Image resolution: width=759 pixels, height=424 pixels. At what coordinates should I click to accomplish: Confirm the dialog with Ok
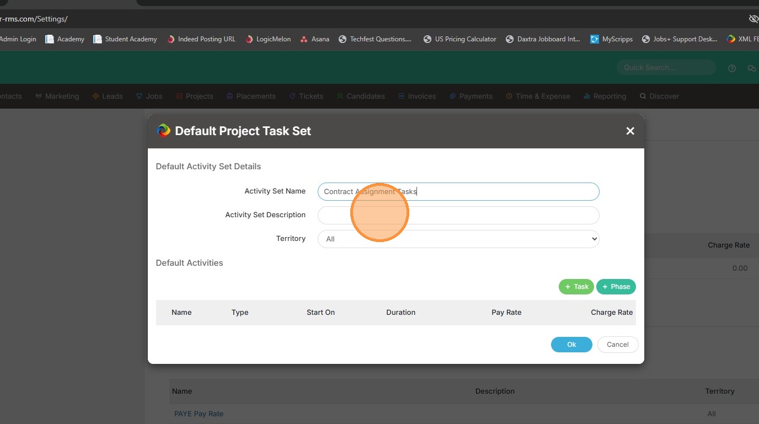click(571, 345)
